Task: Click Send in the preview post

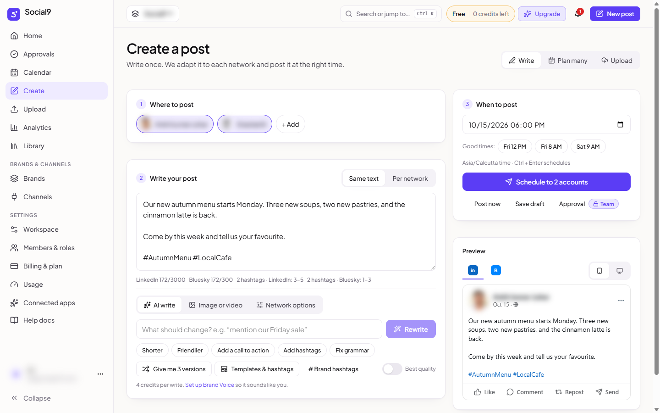Action: pyautogui.click(x=607, y=392)
